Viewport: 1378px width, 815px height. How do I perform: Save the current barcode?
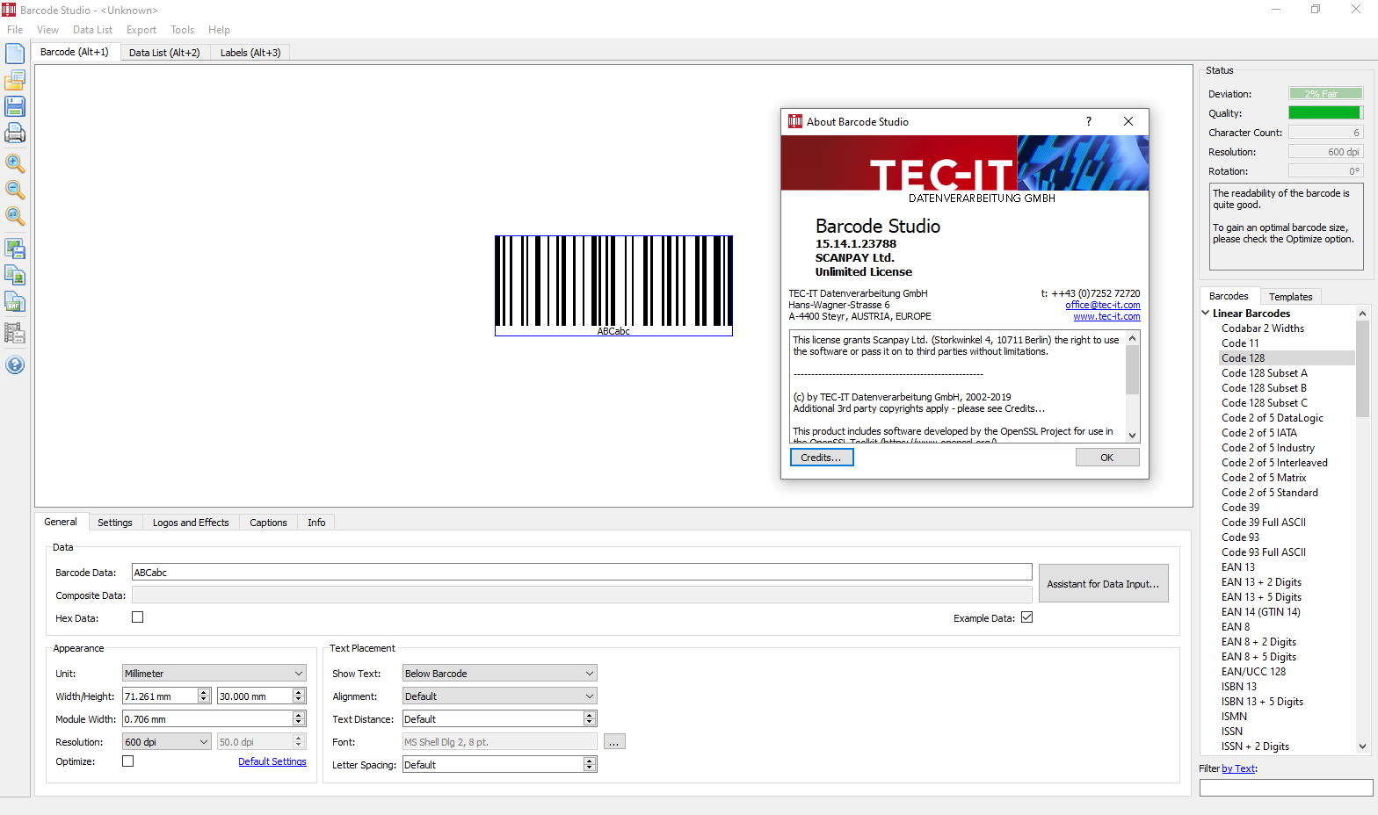tap(15, 107)
